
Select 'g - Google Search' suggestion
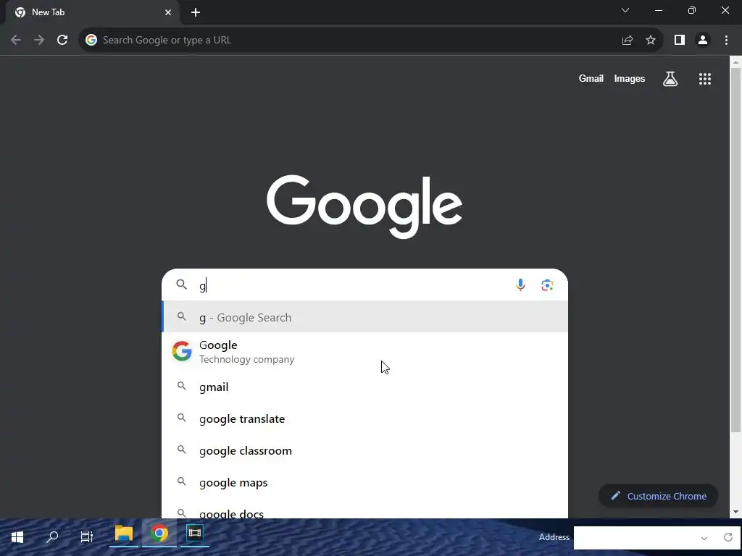(365, 317)
